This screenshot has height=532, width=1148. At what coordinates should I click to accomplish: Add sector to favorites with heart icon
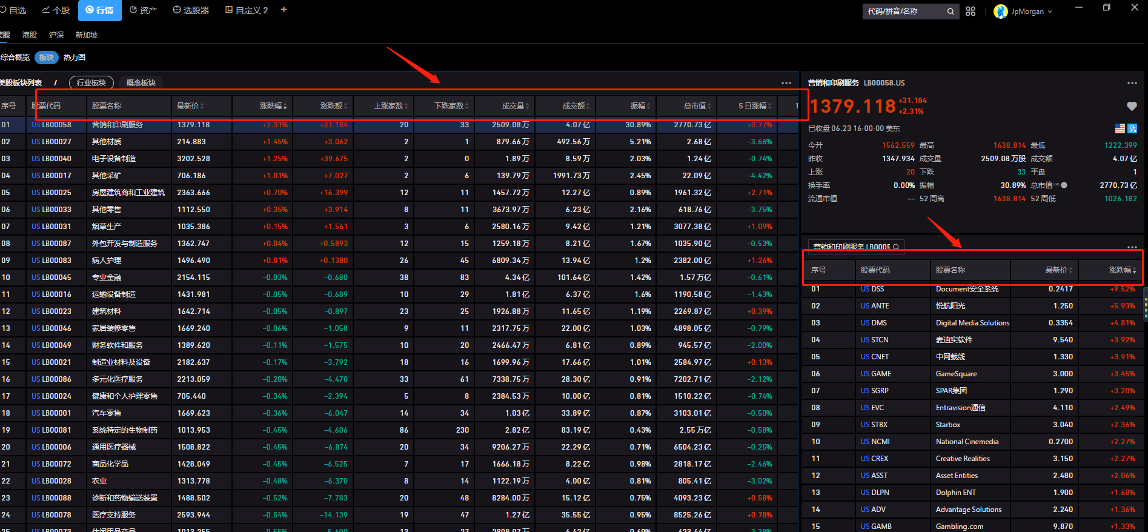[x=1131, y=106]
